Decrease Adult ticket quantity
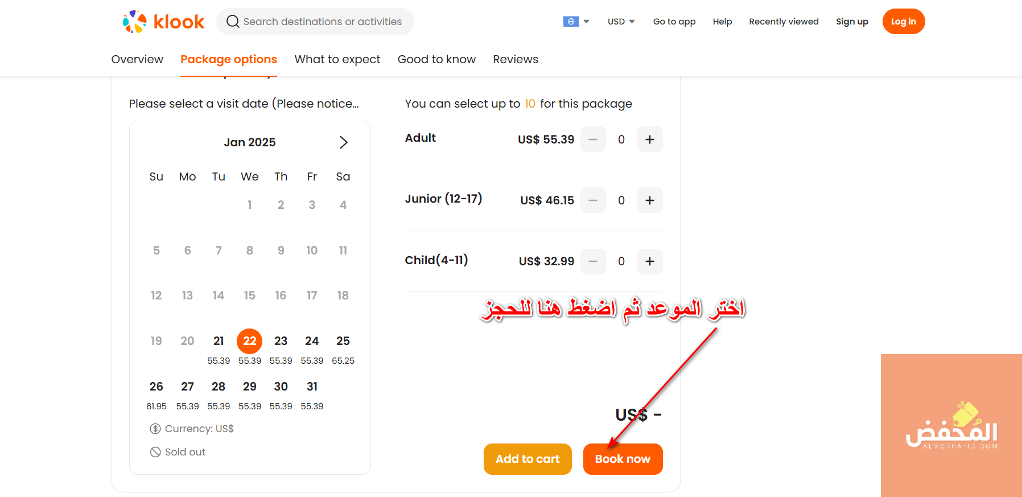The width and height of the screenshot is (1022, 497). click(x=593, y=139)
